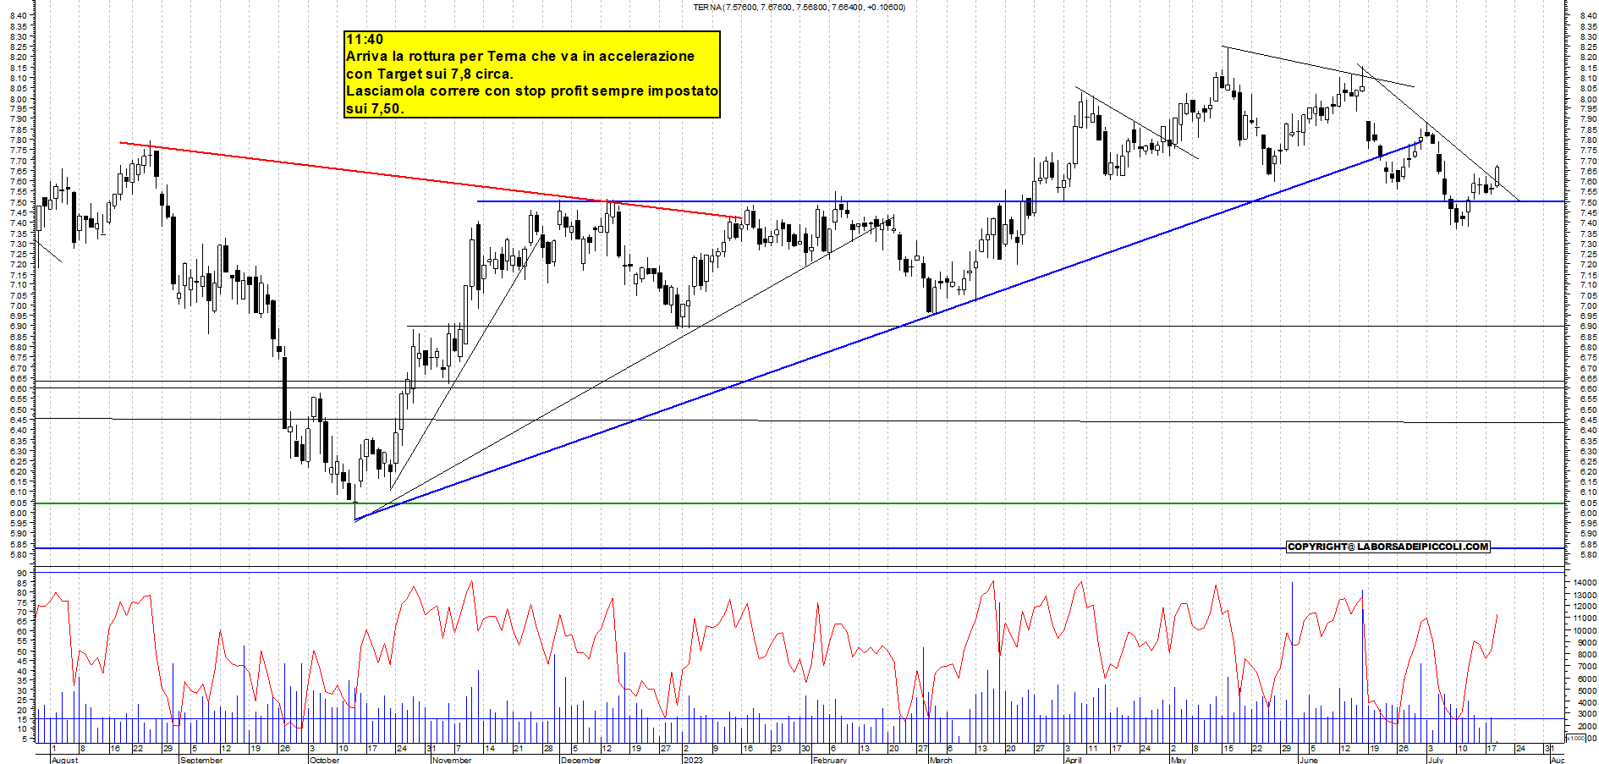Viewport: 1599px width, 764px height.
Task: Click the 'December' month label
Action: click(x=581, y=760)
